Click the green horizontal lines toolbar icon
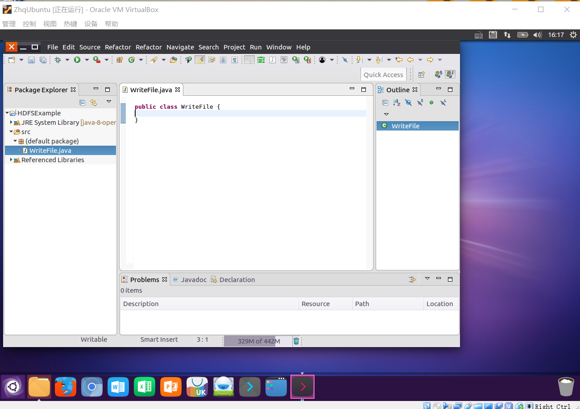This screenshot has width=580, height=409. 261,60
